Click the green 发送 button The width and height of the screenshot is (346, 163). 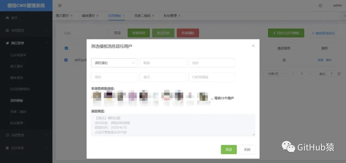[229, 150]
